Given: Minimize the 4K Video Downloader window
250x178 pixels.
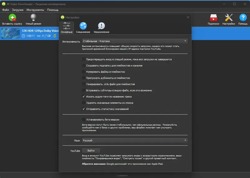Looking at the screenshot, I should tap(224, 4).
